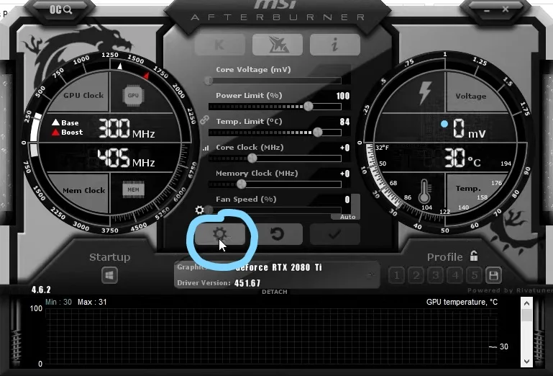This screenshot has height=376, width=553.
Task: Click the GPU temperature, °C graph label
Action: pyautogui.click(x=462, y=302)
